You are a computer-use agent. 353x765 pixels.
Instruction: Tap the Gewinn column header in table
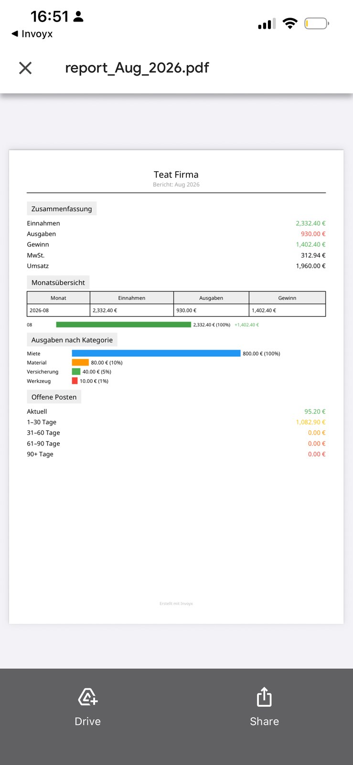[287, 298]
